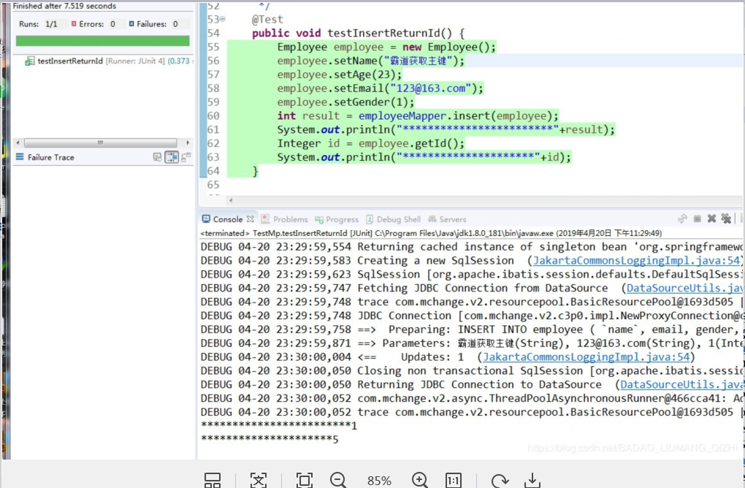This screenshot has height=488, width=745.
Task: Collapse the method fold marker at line 53
Action: 222,19
